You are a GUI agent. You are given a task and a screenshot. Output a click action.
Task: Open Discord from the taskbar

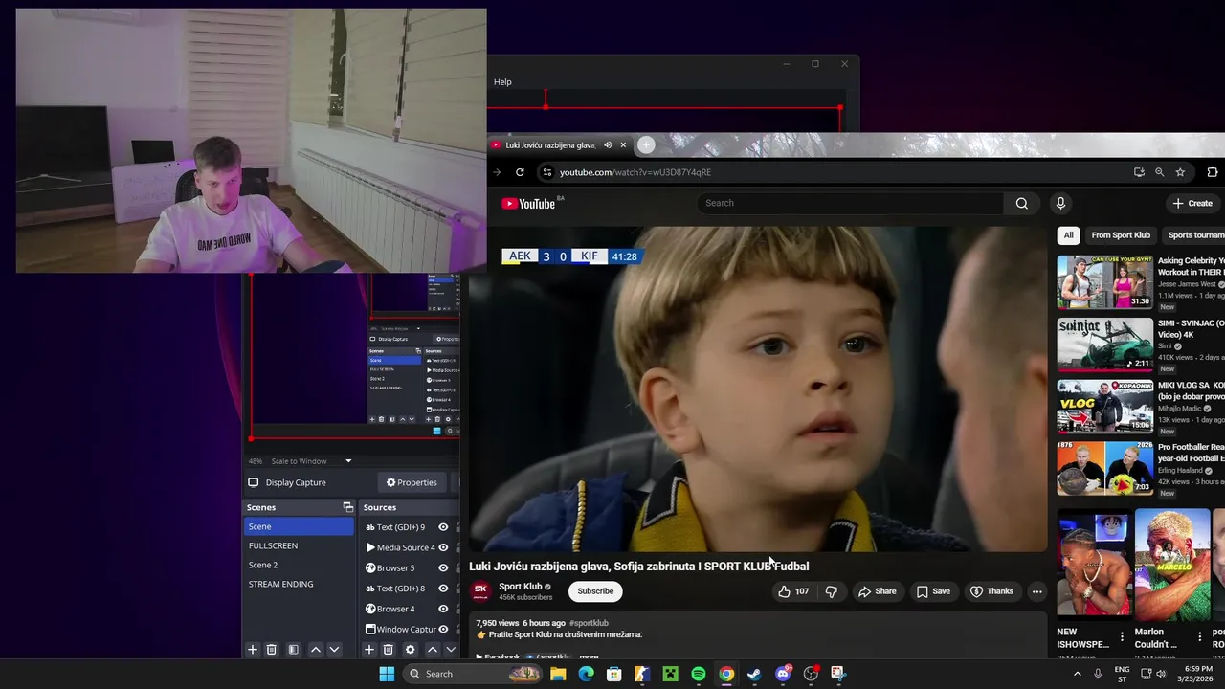(783, 674)
